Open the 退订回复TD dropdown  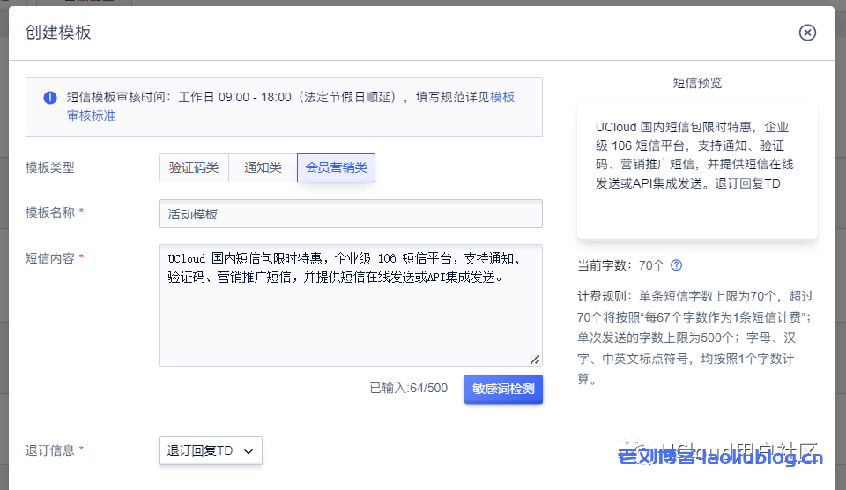tap(211, 450)
